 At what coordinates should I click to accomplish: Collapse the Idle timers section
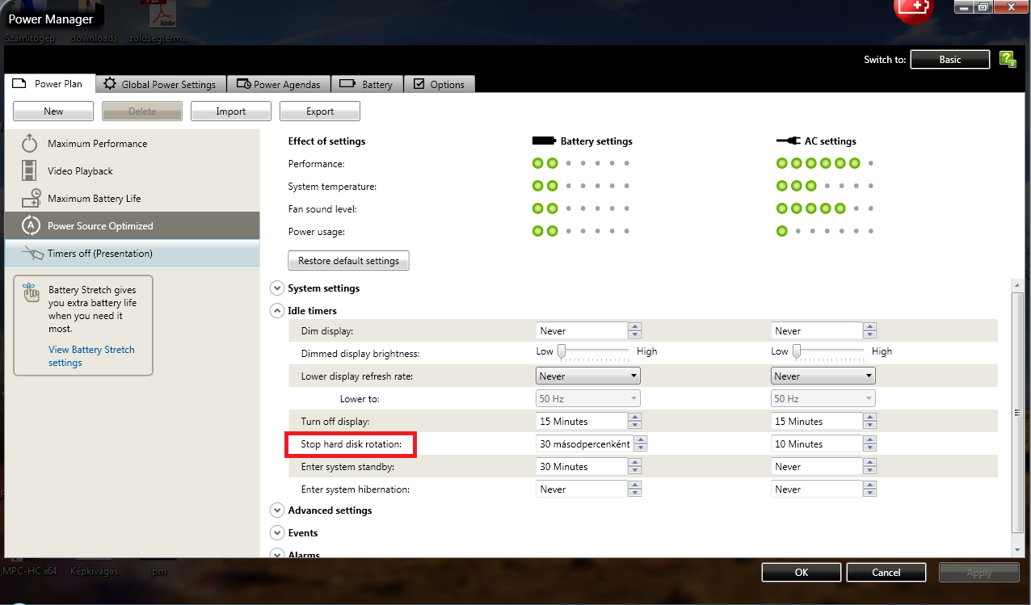click(278, 311)
